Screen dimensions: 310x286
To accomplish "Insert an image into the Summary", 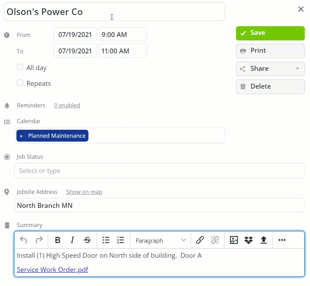I will pos(234,240).
